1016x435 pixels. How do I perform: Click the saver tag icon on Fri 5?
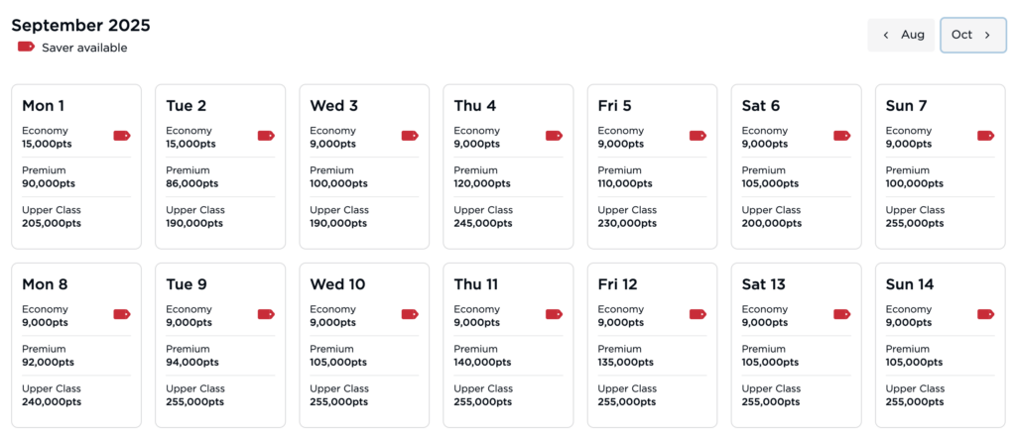pyautogui.click(x=698, y=136)
